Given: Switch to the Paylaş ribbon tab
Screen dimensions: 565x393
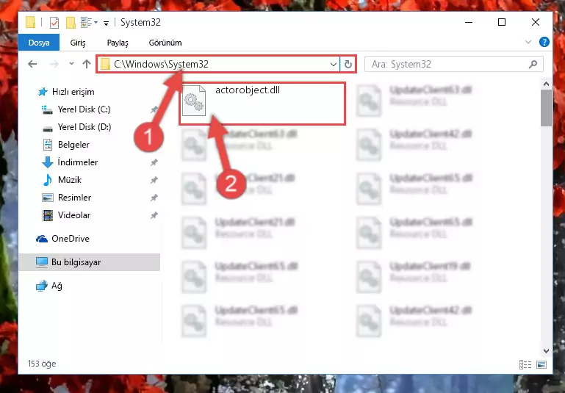Looking at the screenshot, I should (x=118, y=43).
